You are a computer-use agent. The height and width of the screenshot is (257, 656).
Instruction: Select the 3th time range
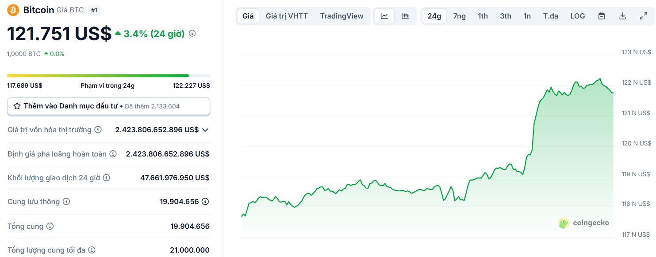coord(506,16)
